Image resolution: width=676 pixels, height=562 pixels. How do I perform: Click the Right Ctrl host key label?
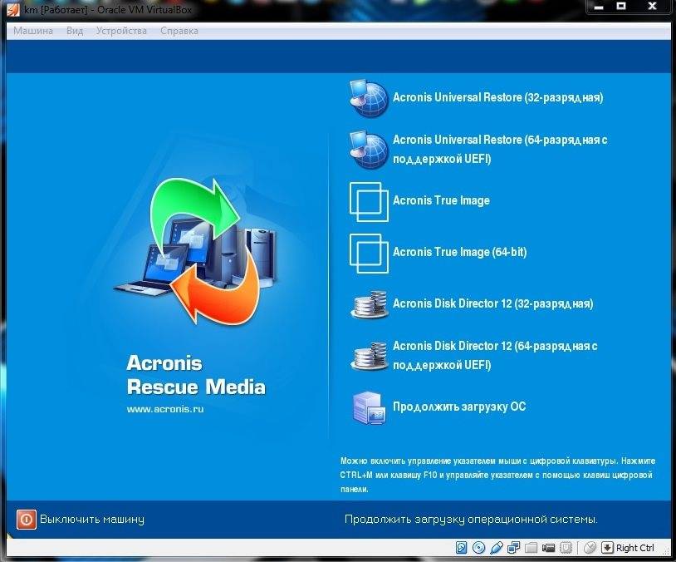635,548
